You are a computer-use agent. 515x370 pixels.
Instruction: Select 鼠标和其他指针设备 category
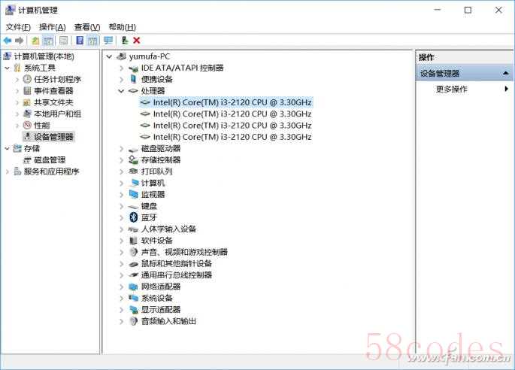coord(177,263)
